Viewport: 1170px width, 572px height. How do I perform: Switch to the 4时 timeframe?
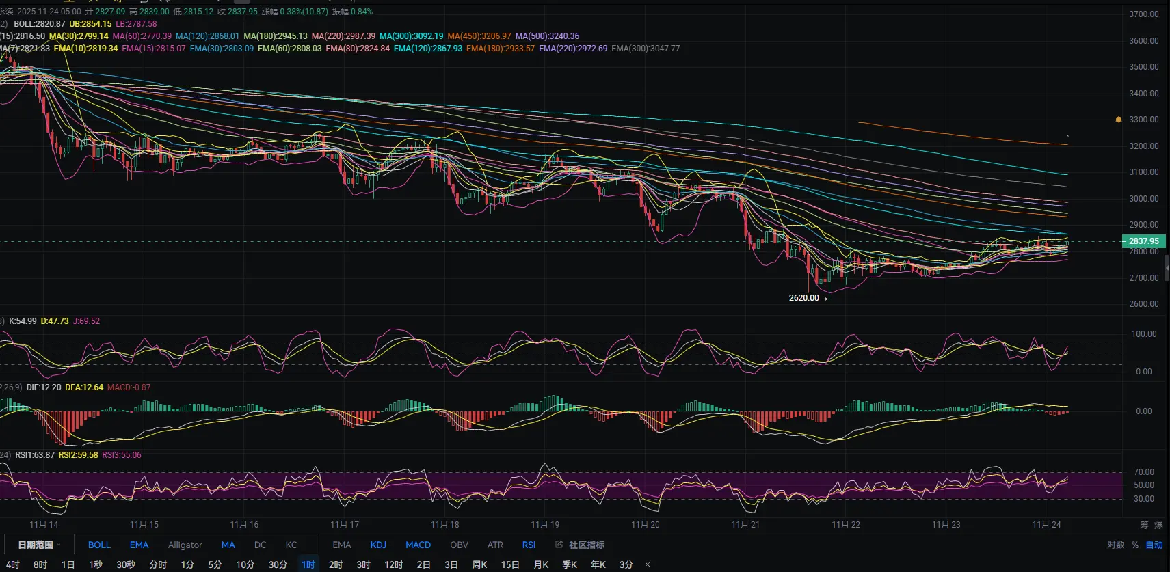[13, 564]
